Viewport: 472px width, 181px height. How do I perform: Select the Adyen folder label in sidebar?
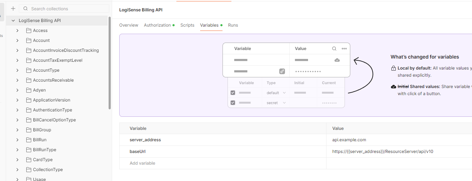click(39, 90)
